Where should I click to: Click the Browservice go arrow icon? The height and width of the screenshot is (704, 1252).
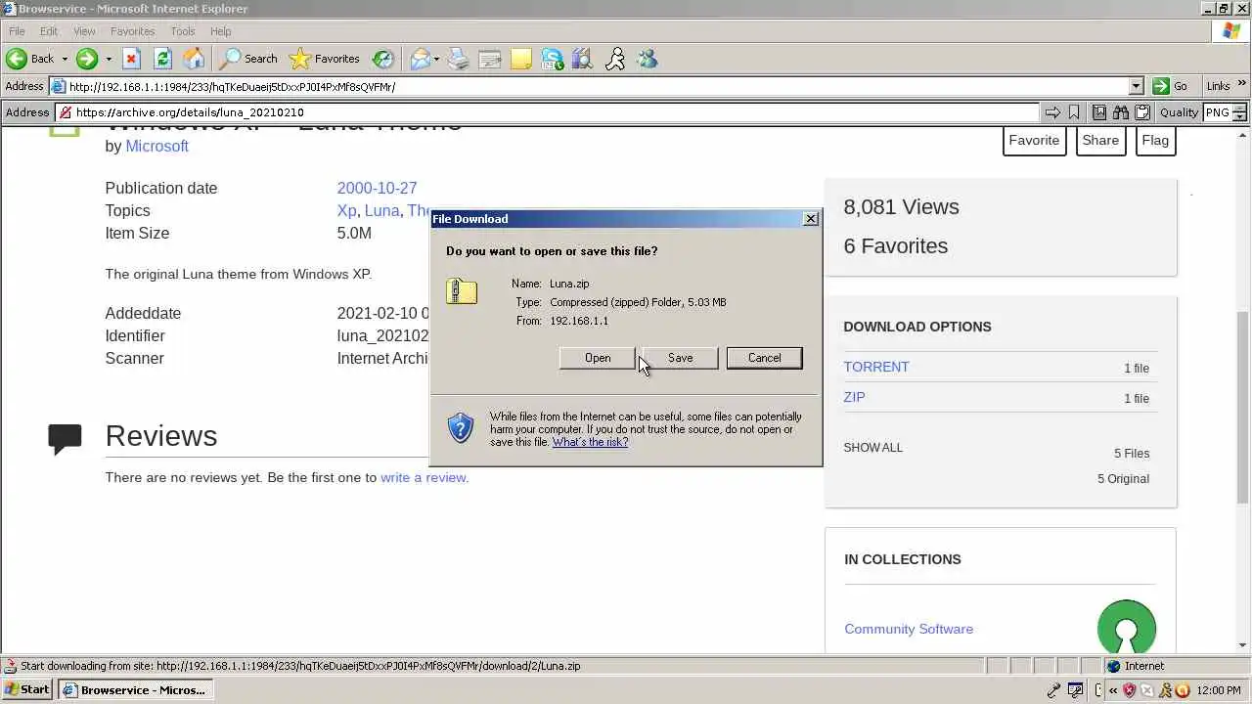click(x=1052, y=112)
